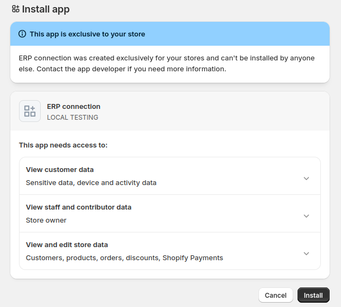Image resolution: width=341 pixels, height=307 pixels.
Task: Click the ERP connection app name
Action: (x=73, y=106)
